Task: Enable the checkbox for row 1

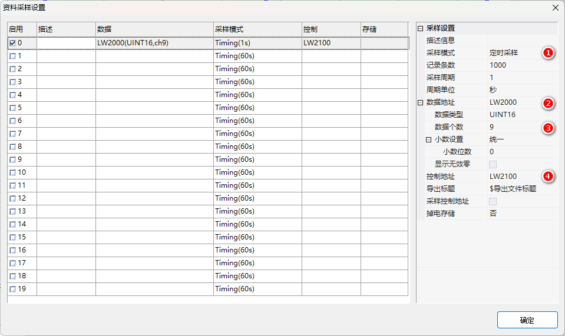Action: click(x=12, y=56)
